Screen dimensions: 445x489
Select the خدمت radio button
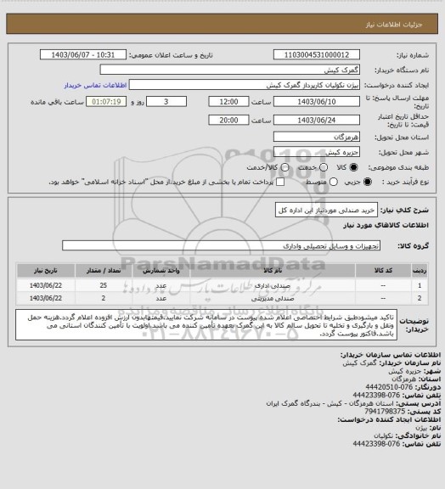tap(324, 167)
